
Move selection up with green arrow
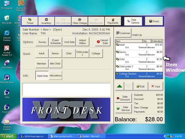(119, 86)
